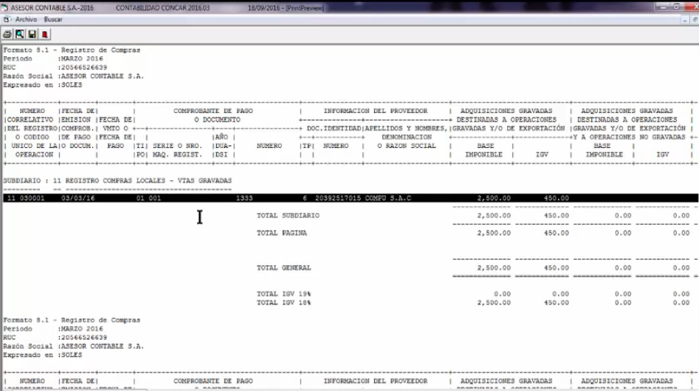Click the first Razón Social ASESOR CONTABLE line
This screenshot has width=699, height=391.
point(74,76)
